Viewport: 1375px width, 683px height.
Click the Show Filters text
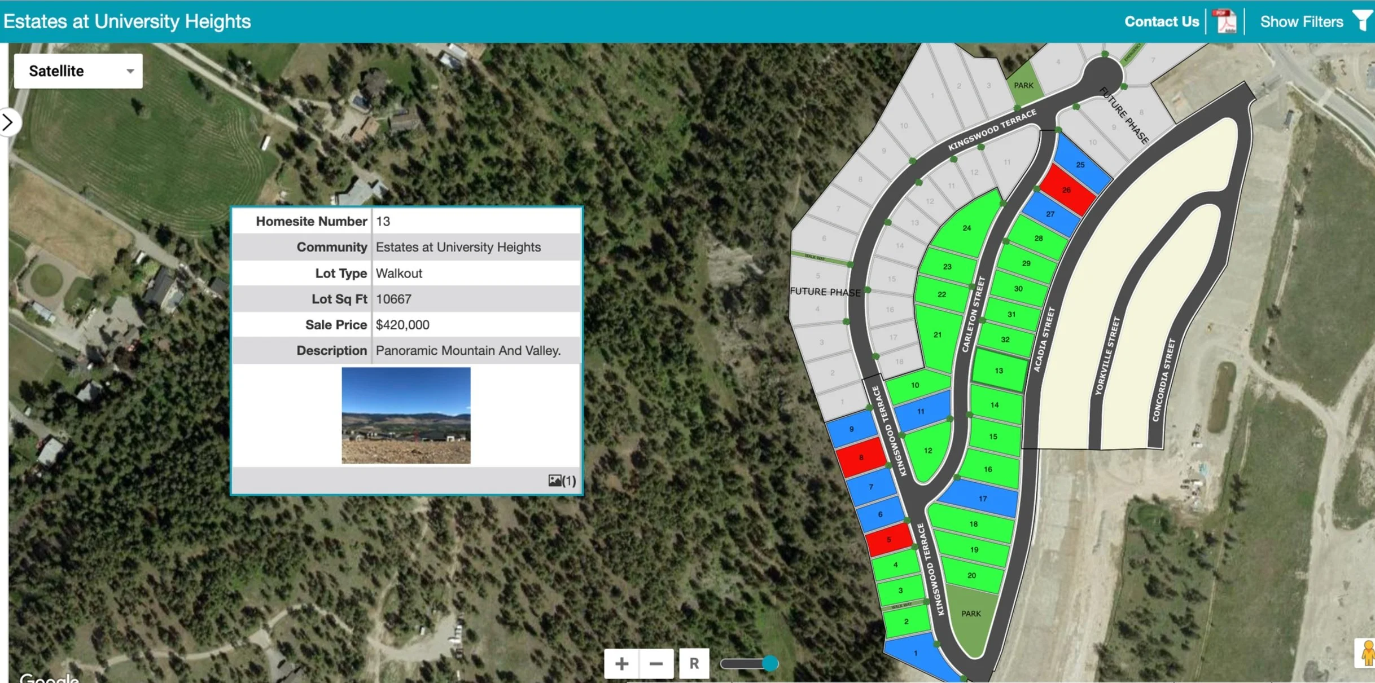tap(1301, 21)
